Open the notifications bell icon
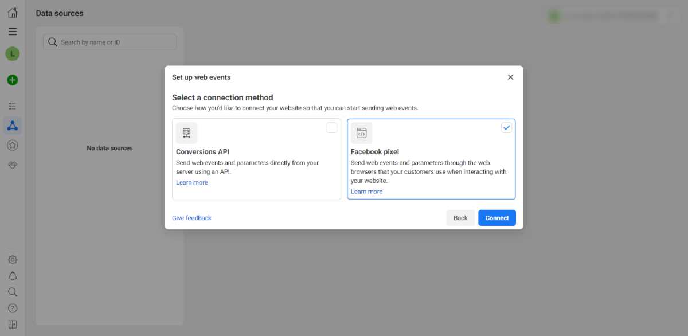This screenshot has width=688, height=336. [13, 276]
